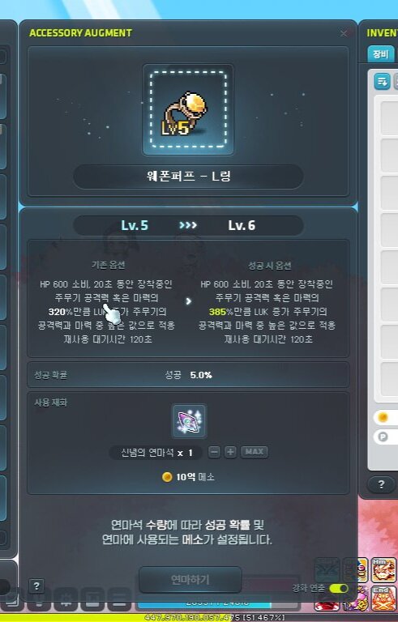398x622 pixels.
Task: Click the inventory sort icon
Action: [382, 82]
